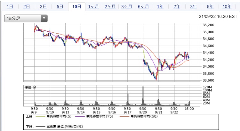Image resolution: width=240 pixels, height=131 pixels.
Task: Click the dropdown arrow beside 15分足
Action: point(44,18)
